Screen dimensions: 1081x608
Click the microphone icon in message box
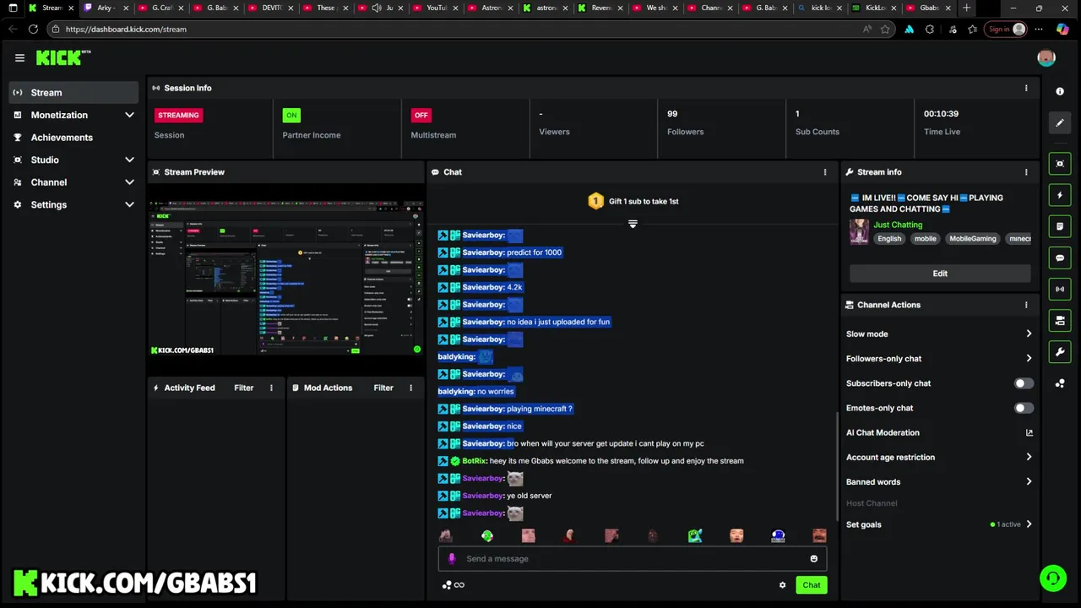(452, 558)
